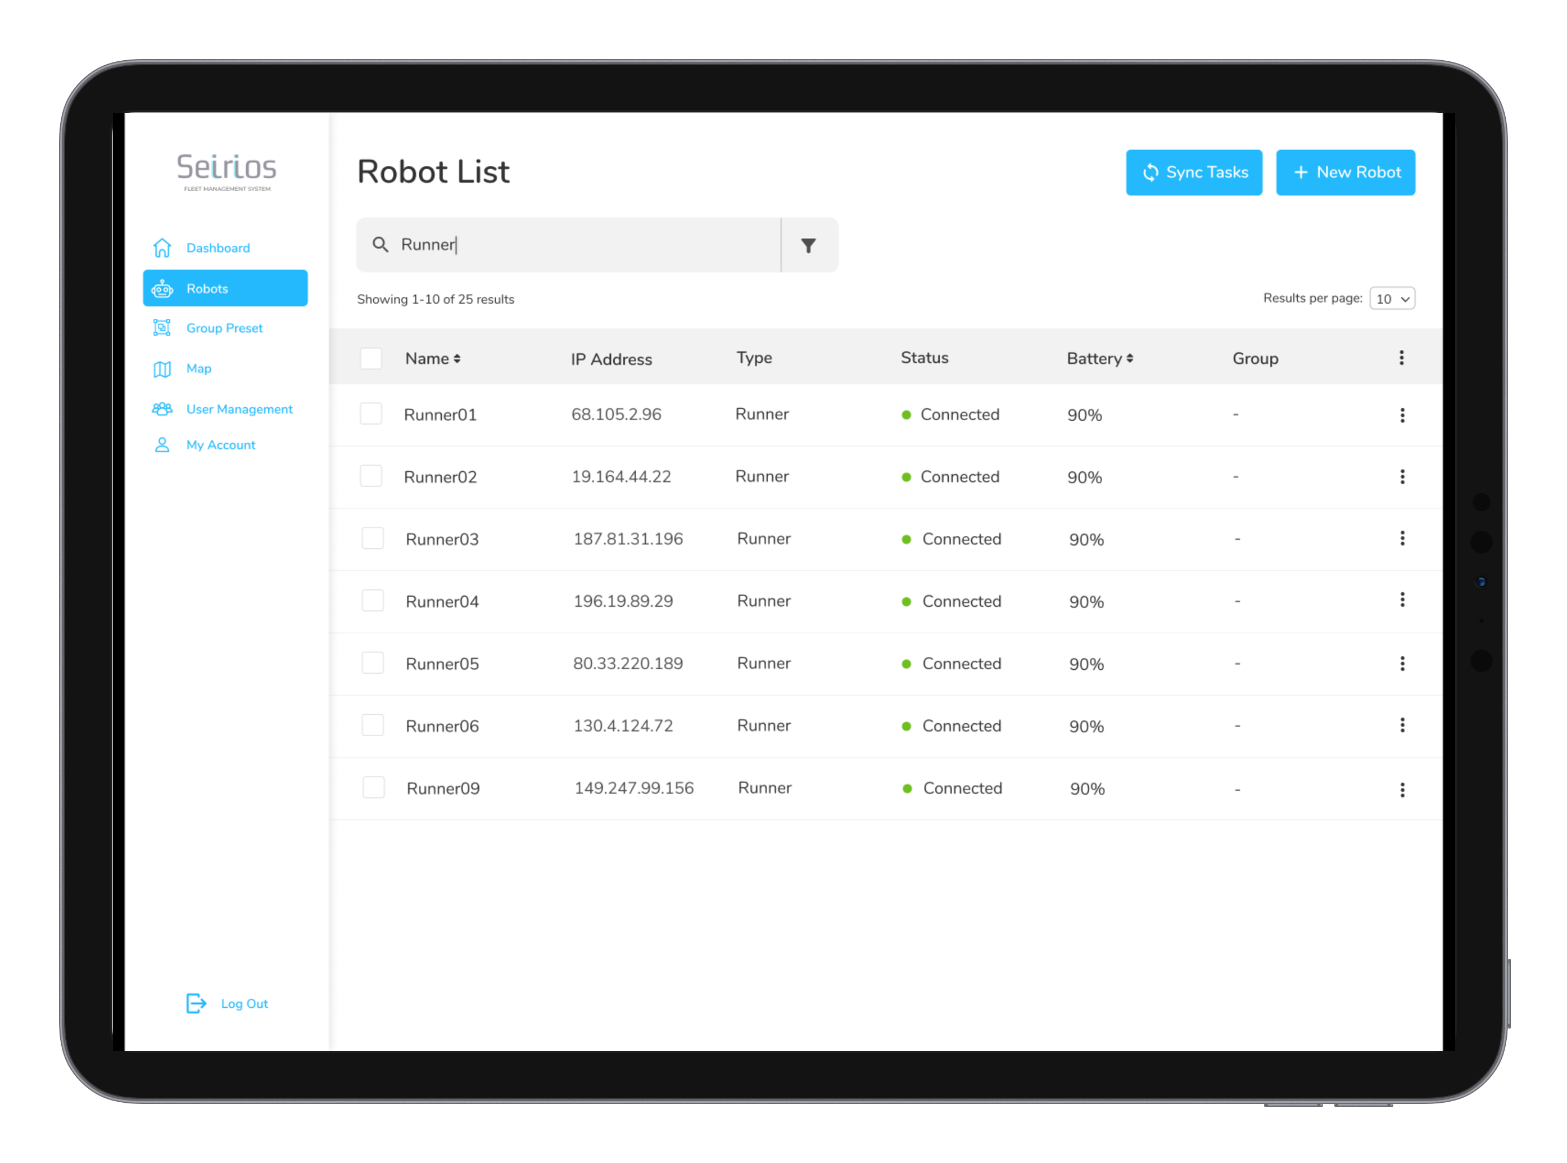Click the filter funnel icon

[808, 246]
